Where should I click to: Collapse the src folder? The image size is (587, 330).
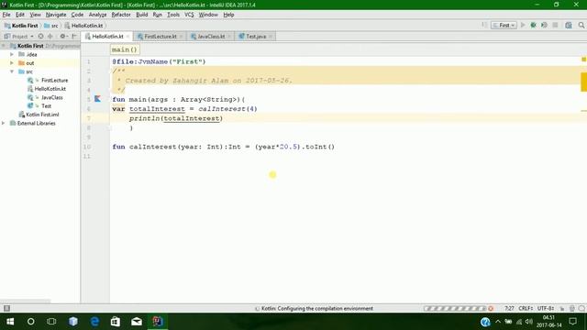pyautogui.click(x=12, y=71)
